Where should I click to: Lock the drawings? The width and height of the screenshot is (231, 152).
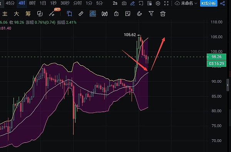tap(116, 14)
